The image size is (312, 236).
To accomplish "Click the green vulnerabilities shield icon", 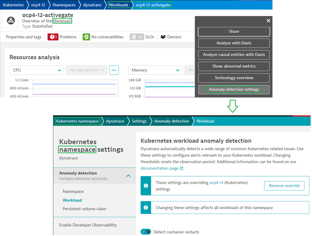I will pyautogui.click(x=86, y=37).
